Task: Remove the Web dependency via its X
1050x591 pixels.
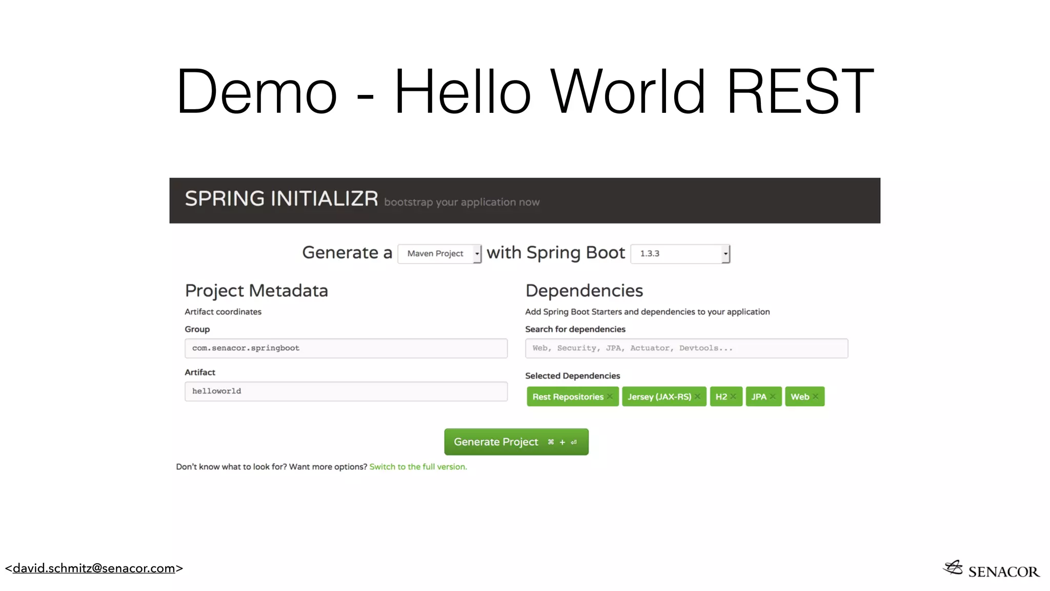Action: click(x=815, y=397)
